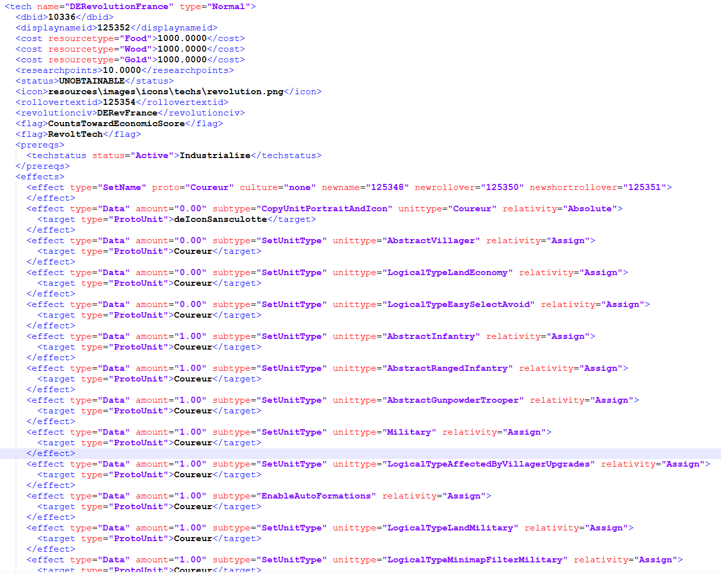Click the "Food" resourcetype cost value

182,39
